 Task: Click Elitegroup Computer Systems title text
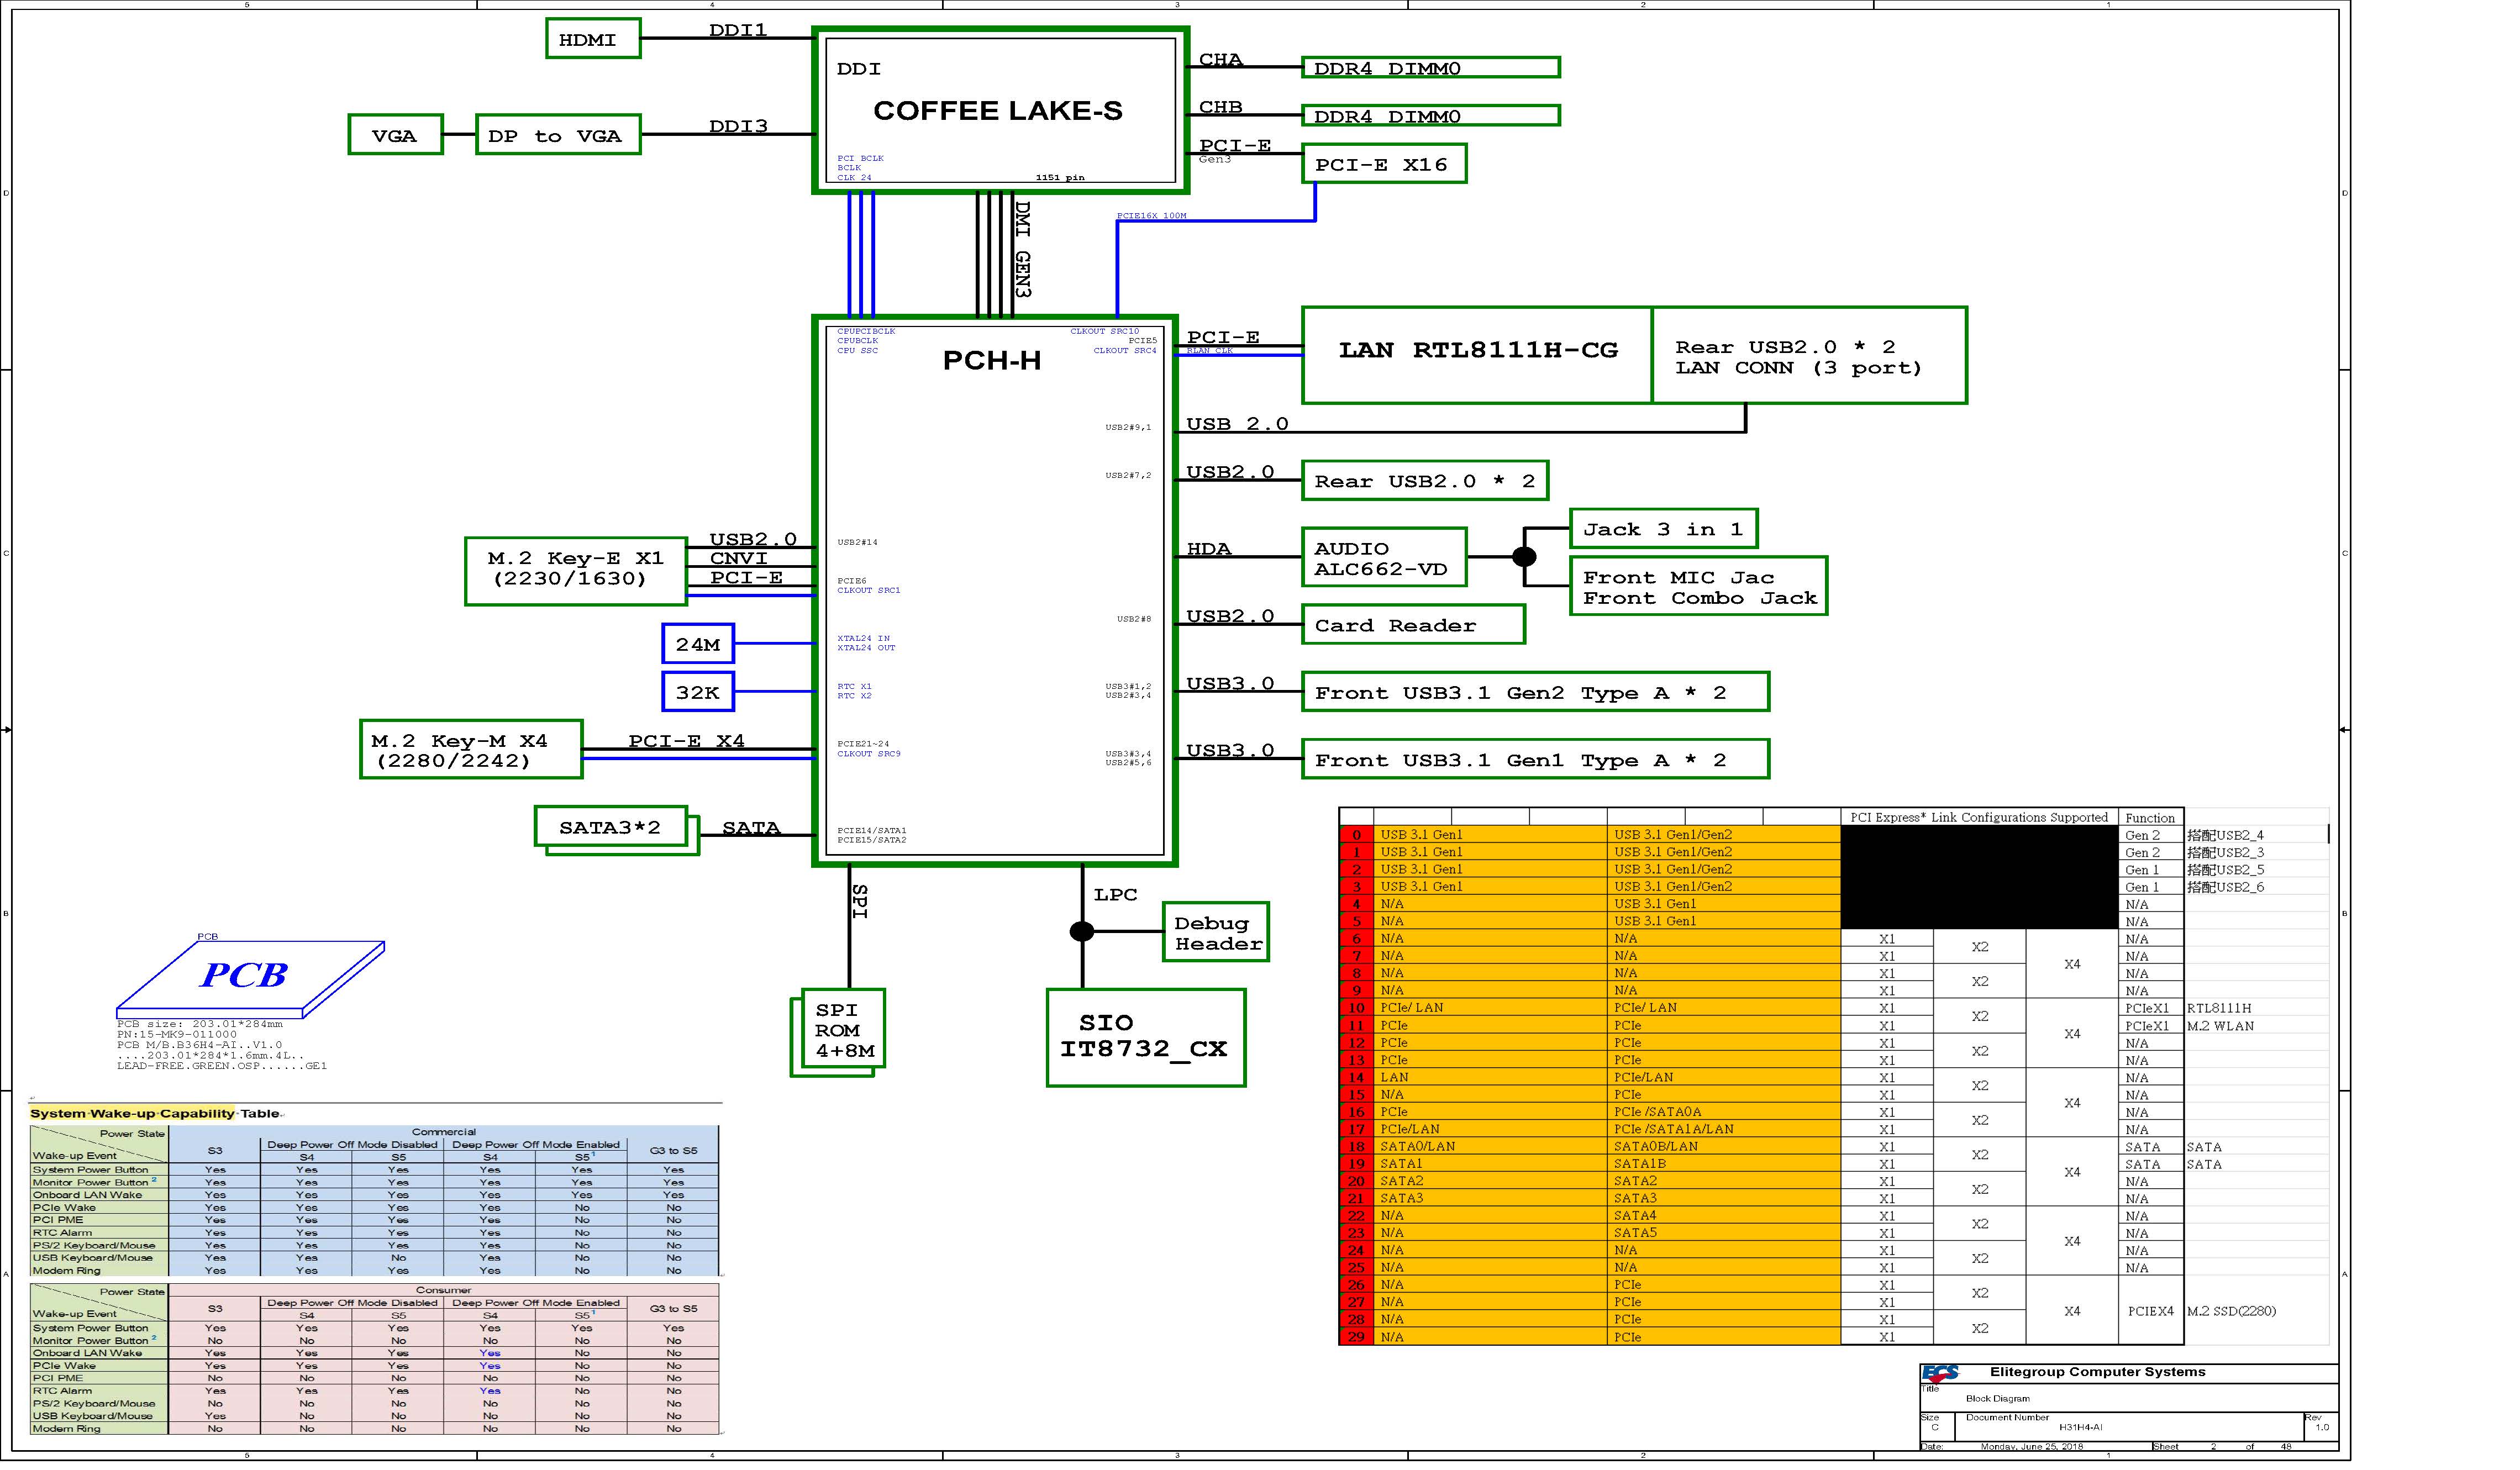[2097, 1372]
